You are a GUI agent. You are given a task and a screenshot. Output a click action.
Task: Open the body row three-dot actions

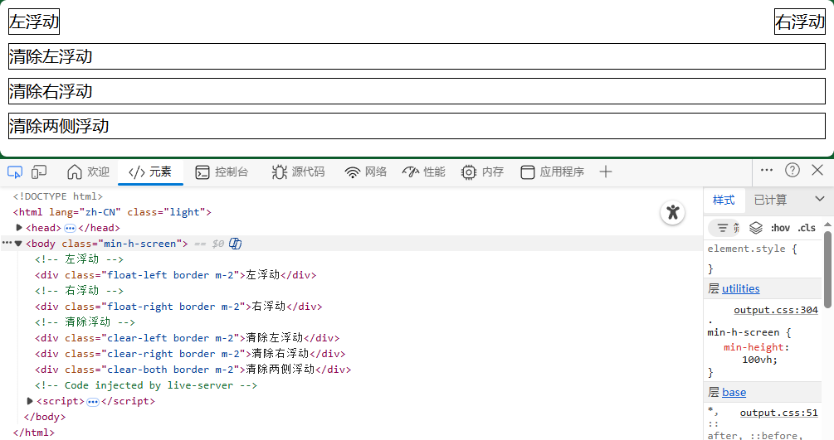click(x=7, y=243)
